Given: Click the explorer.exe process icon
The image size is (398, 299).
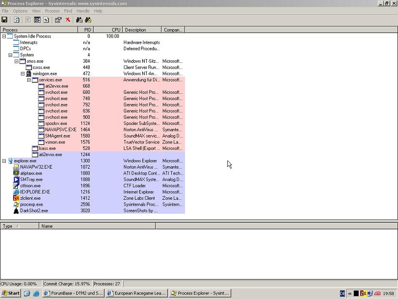Looking at the screenshot, I should pos(10,161).
